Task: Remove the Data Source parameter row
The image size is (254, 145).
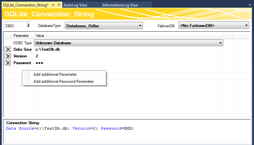Action: coord(8,49)
